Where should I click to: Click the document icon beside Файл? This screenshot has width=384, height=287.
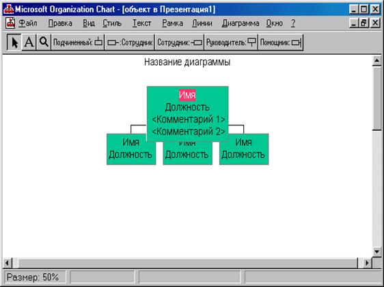click(10, 23)
